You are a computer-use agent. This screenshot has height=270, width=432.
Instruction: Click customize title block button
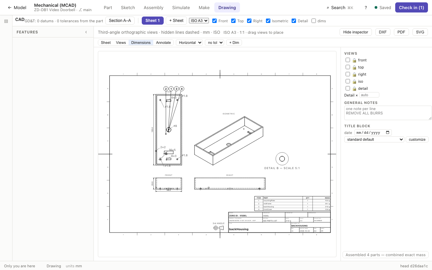coord(417,139)
